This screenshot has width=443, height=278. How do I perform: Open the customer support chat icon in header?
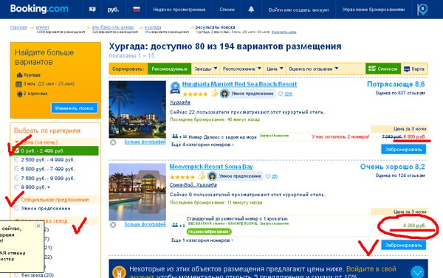tap(92, 10)
